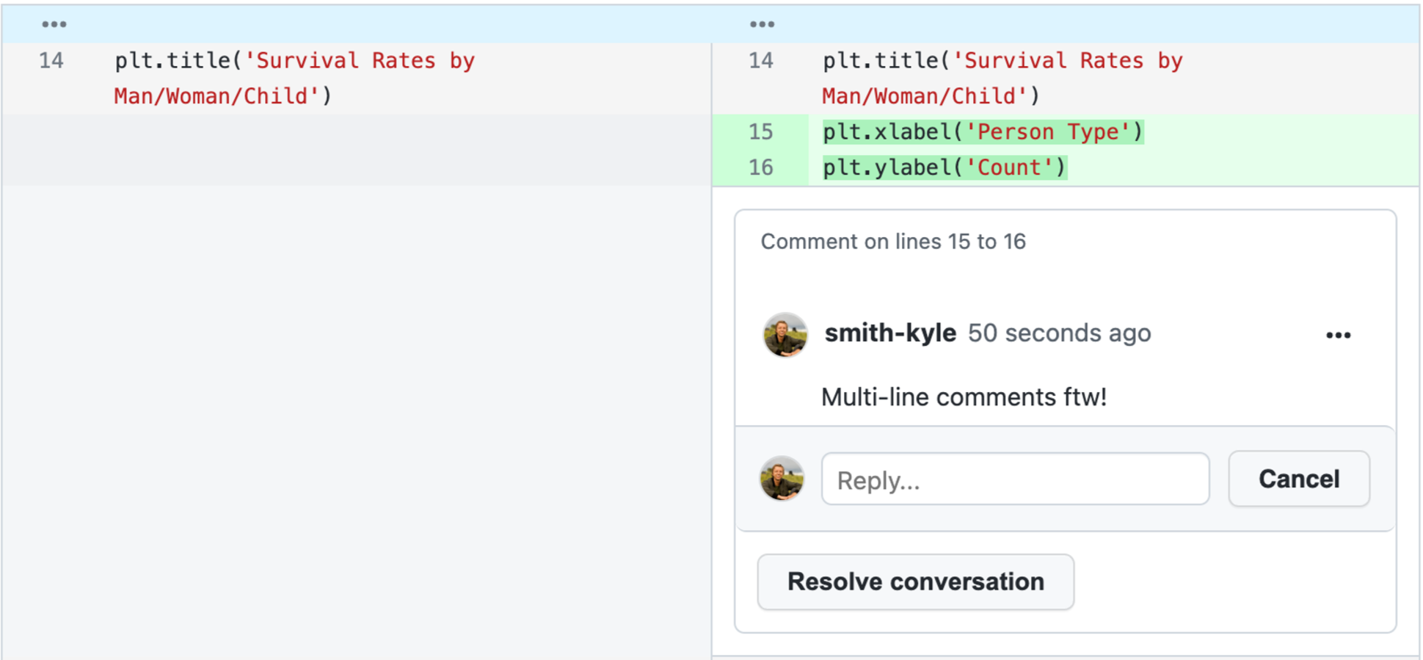Click Resolve conversation
This screenshot has height=660, width=1423.
(915, 581)
